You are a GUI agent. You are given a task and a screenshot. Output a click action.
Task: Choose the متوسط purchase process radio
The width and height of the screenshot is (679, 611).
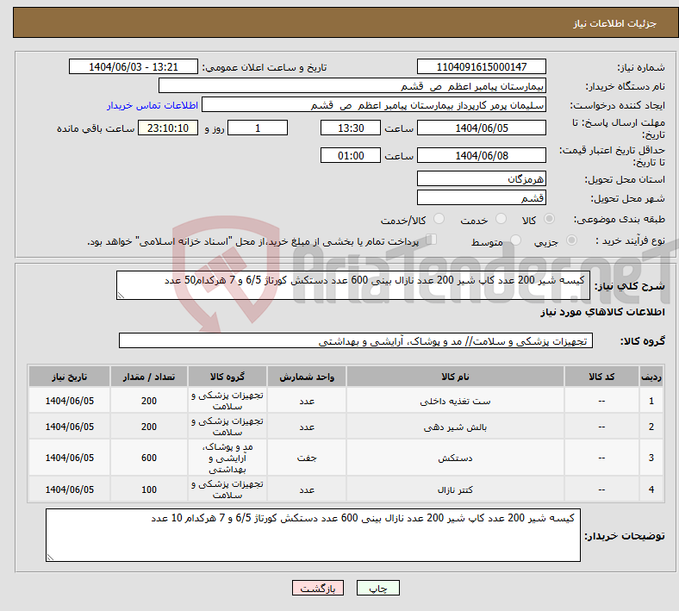(x=516, y=242)
